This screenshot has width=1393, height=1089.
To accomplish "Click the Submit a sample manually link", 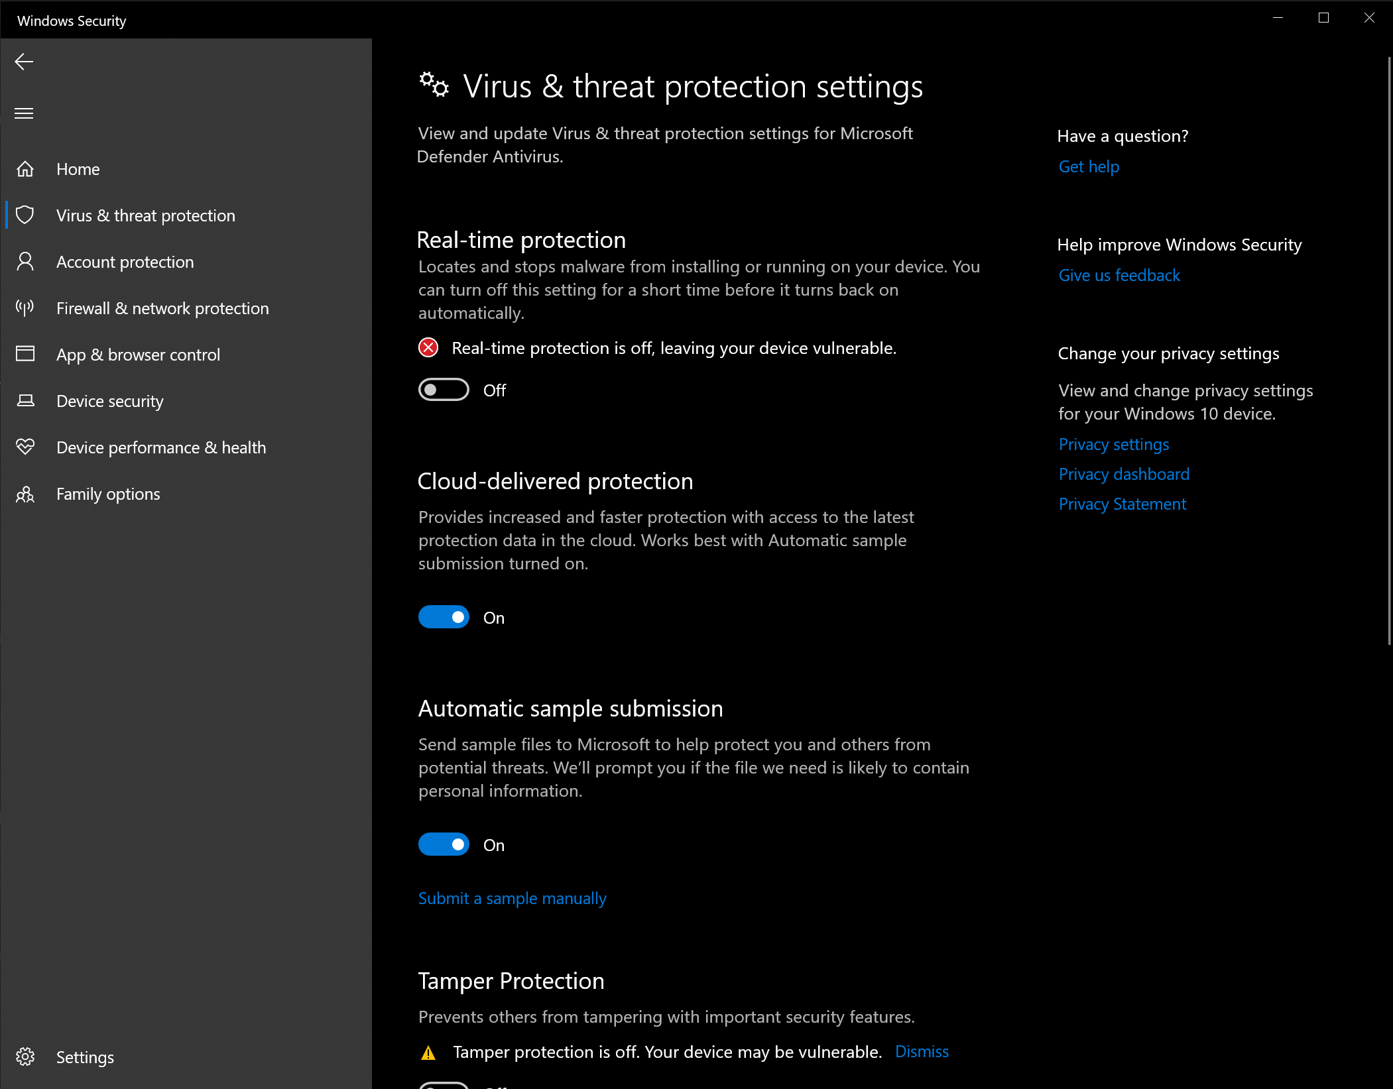I will click(x=512, y=898).
